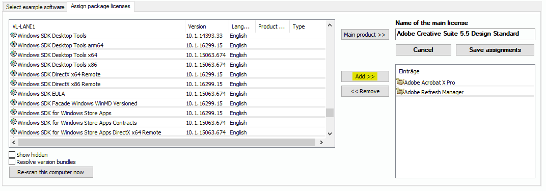Click version cell of Windows SDK Desktop Tools arm64
Viewport: 546px width, 191px height.
coord(204,45)
